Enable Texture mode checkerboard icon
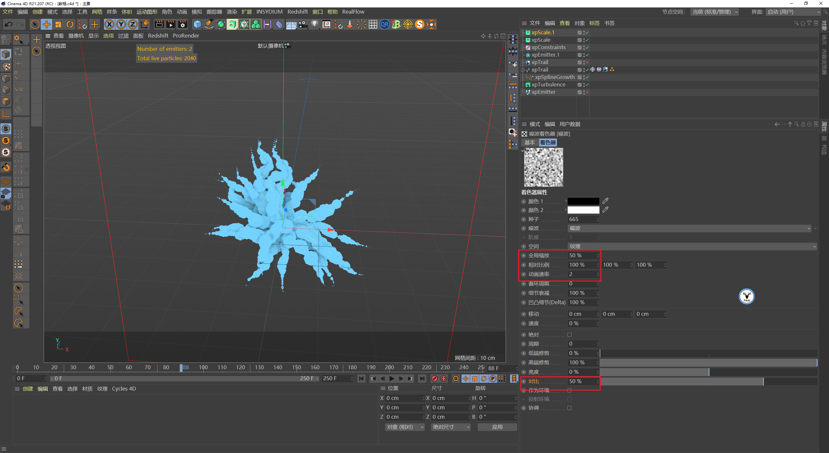Screen dimensions: 829x453 6,66
